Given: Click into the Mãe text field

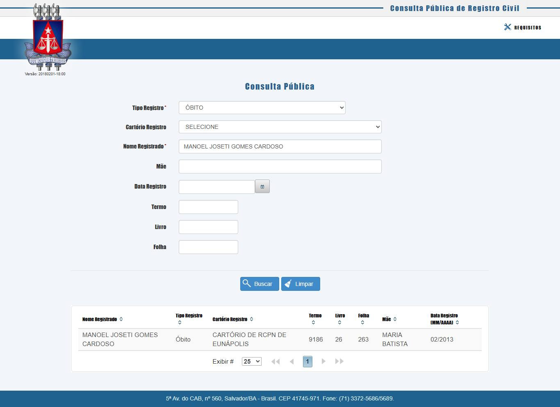Looking at the screenshot, I should pos(280,166).
